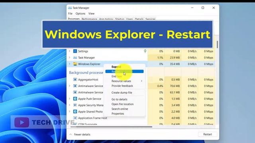Screen dimensions: 255x143
Task: Click the Background processes group header
Action: point(86,72)
